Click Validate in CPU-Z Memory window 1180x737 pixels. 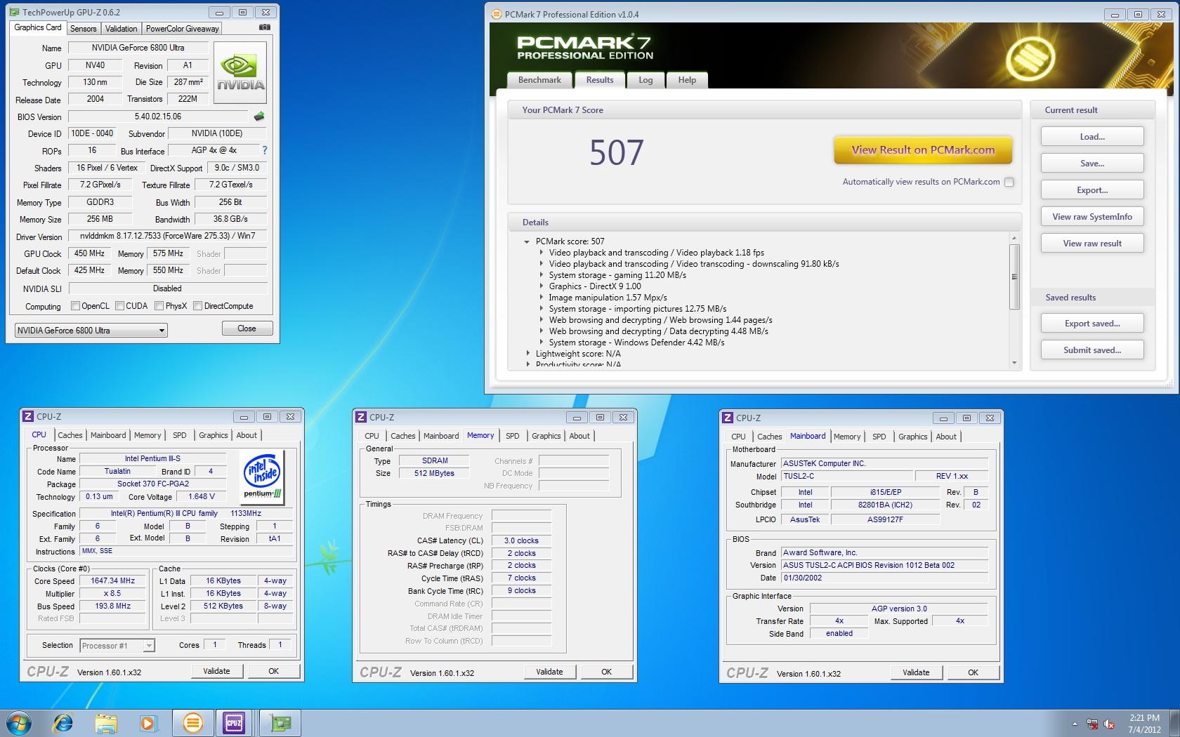click(x=549, y=672)
